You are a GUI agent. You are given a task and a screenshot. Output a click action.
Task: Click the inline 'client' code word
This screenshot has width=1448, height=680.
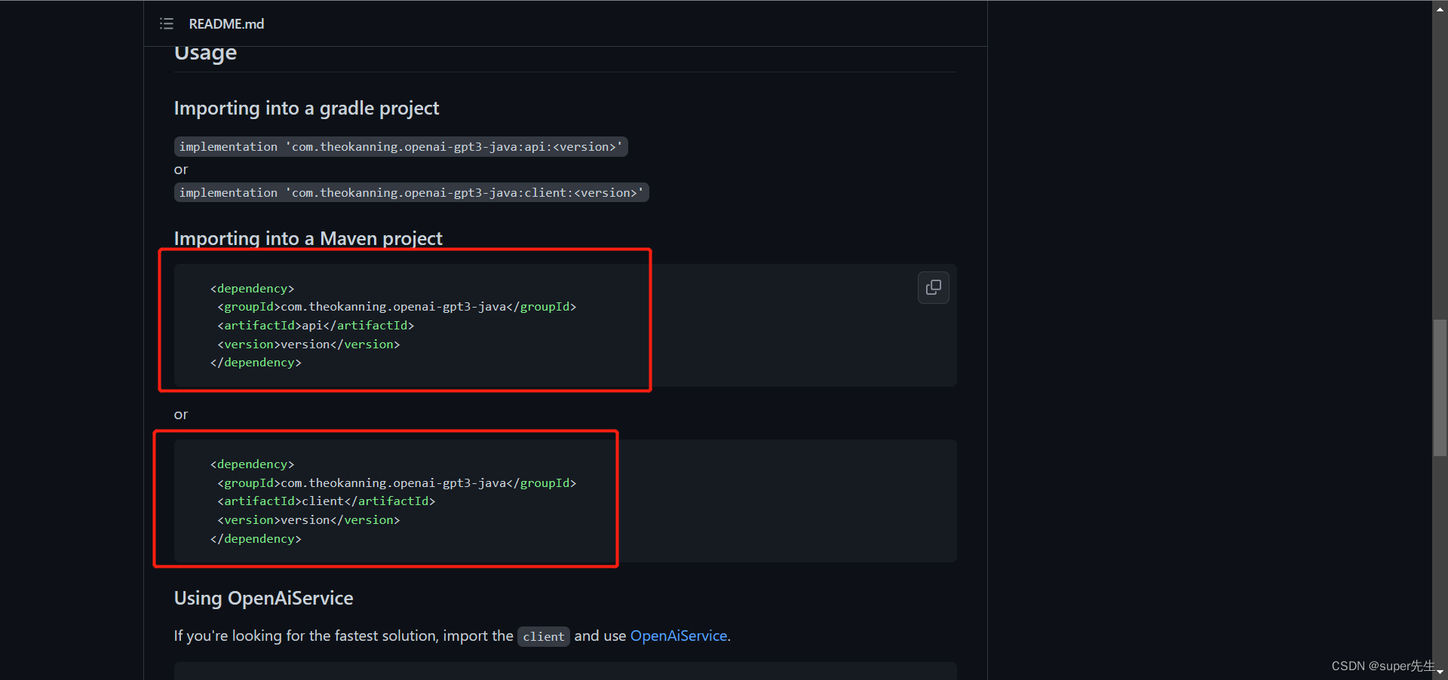pos(544,637)
